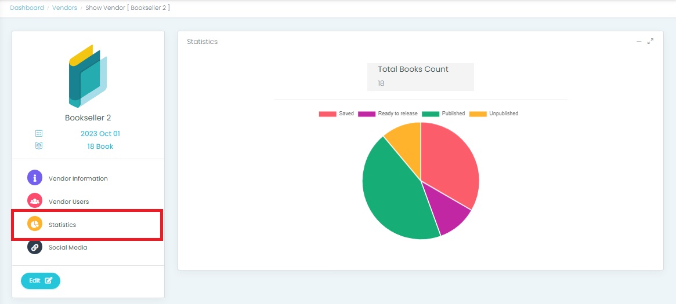Open the Social Media section
Viewport: 676px width, 304px height.
click(x=68, y=247)
